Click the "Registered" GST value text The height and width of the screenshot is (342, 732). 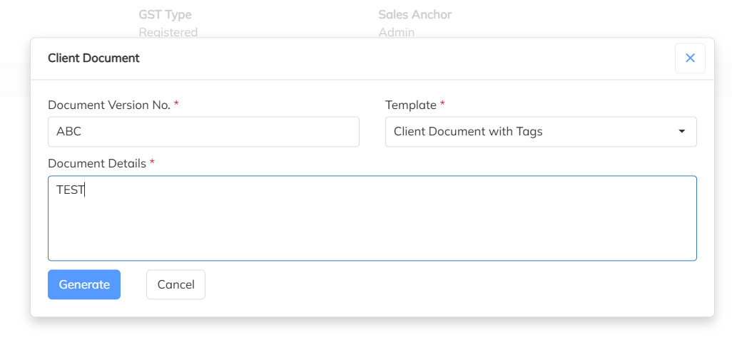(168, 32)
